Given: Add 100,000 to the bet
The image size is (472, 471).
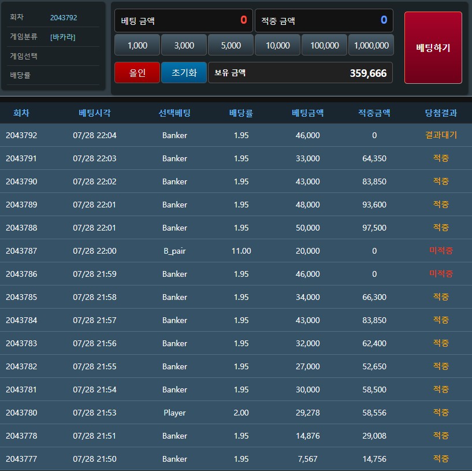Looking at the screenshot, I should [325, 45].
